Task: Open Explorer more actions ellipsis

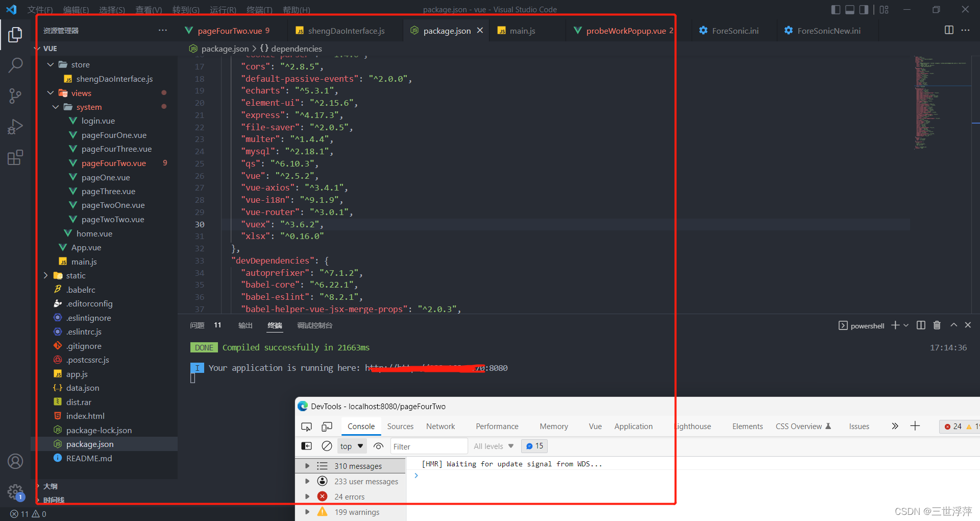Action: point(163,30)
